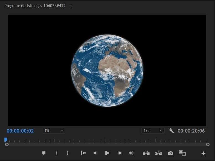
Task: Click the right zoom scroll bar handle
Action: [208, 144]
